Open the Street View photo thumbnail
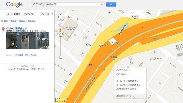Viewport: 183px width, 103px height. 27,41
